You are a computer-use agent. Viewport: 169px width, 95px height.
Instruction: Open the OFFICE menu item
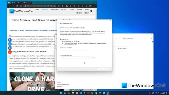tap(72, 9)
